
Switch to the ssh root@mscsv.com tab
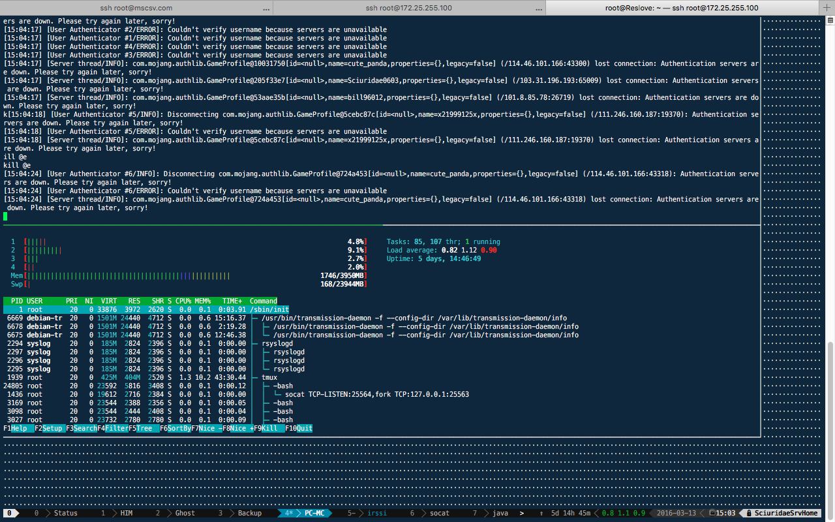click(x=136, y=8)
